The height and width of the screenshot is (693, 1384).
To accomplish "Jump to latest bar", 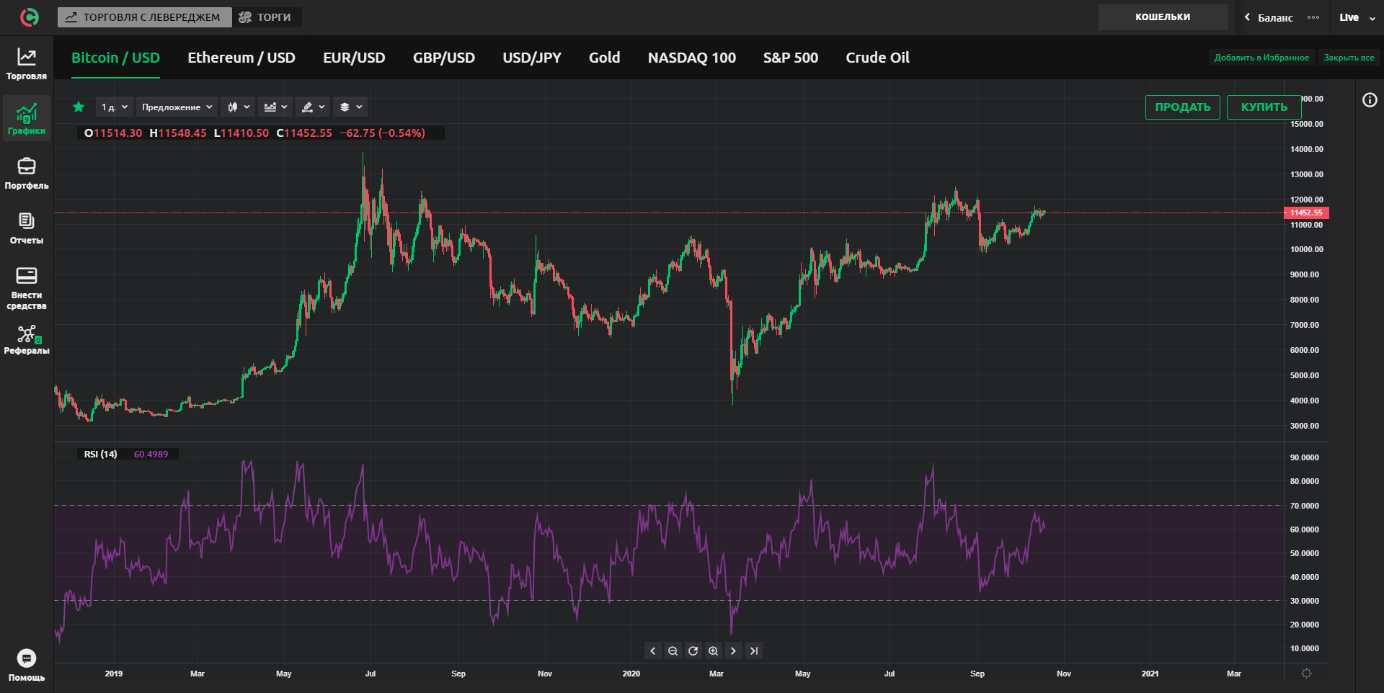I will point(753,651).
